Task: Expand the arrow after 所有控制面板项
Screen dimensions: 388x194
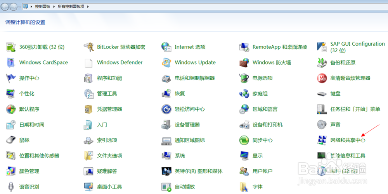Action: pyautogui.click(x=88, y=7)
